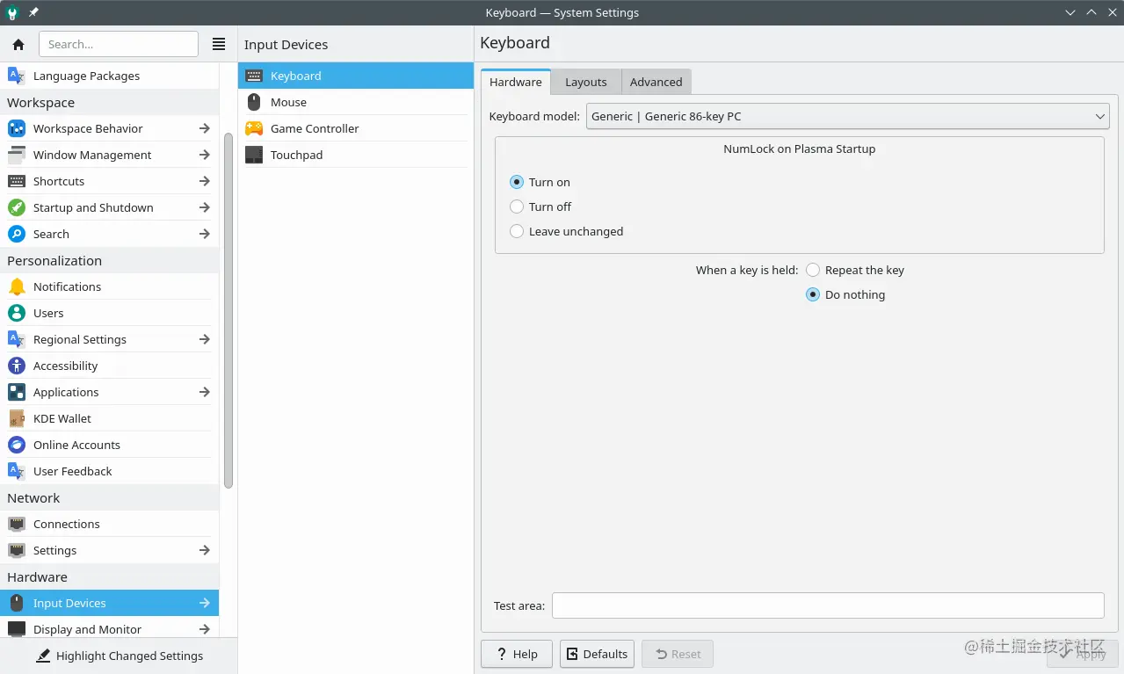Open the Users settings
Image resolution: width=1124 pixels, height=674 pixels.
click(109, 313)
